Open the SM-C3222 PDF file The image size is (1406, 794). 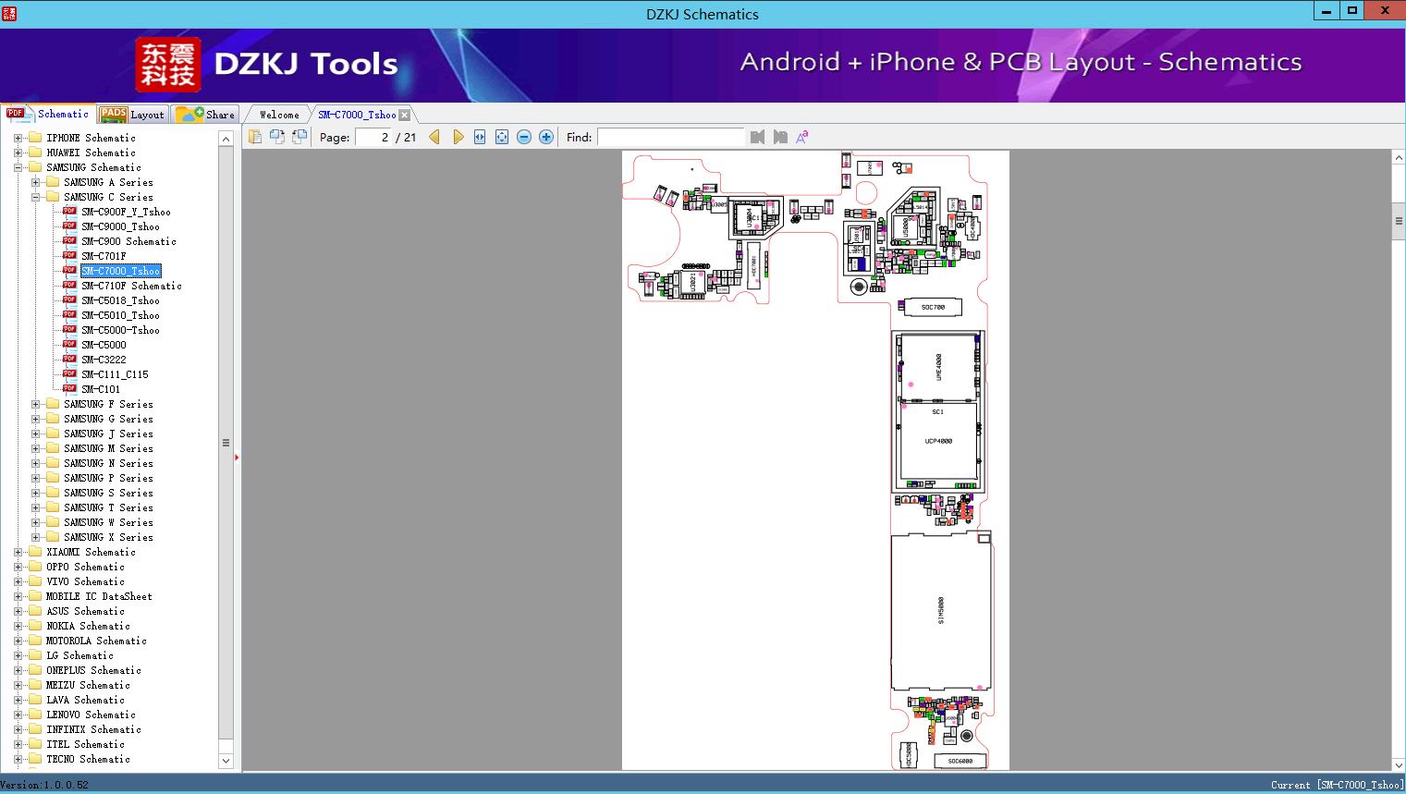click(x=104, y=360)
